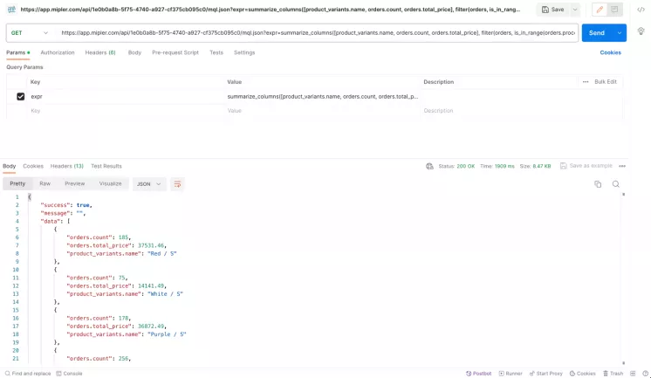Click the Send button
This screenshot has width=651, height=378.
pyautogui.click(x=597, y=33)
